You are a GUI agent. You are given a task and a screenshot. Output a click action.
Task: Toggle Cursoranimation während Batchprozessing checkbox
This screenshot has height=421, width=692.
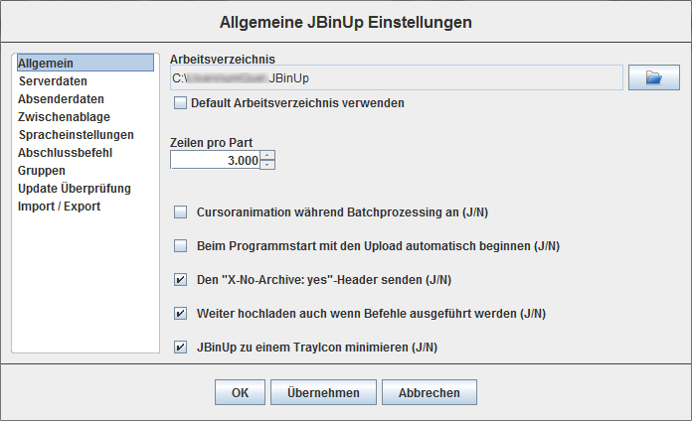180,211
